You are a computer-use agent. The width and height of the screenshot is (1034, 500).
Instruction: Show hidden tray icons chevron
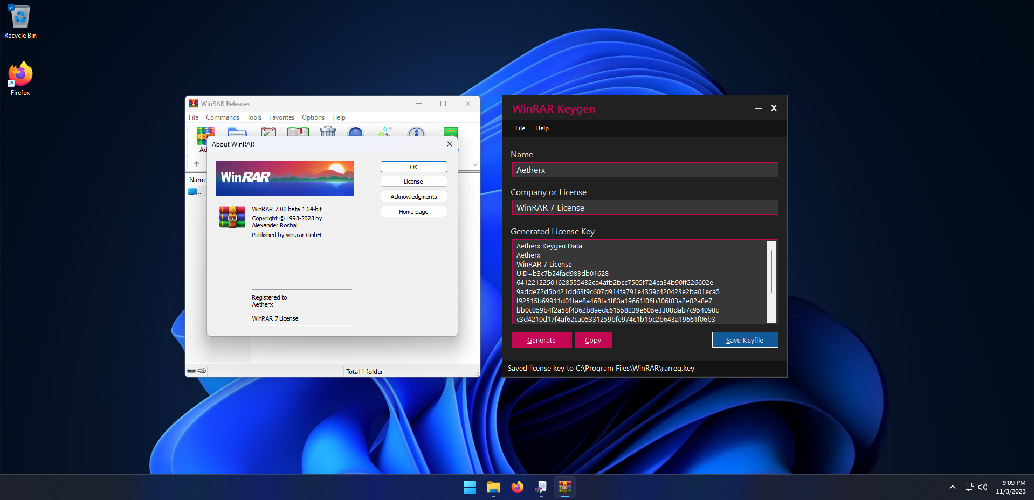953,487
